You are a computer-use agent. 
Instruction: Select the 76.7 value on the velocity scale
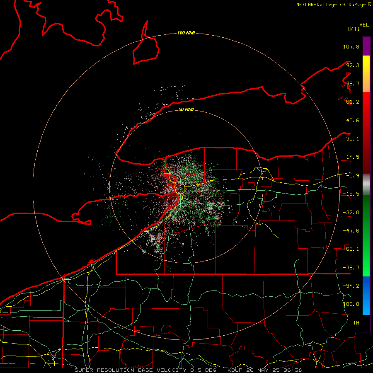(353, 83)
